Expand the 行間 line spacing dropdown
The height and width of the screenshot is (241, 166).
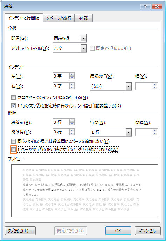pos(129,132)
